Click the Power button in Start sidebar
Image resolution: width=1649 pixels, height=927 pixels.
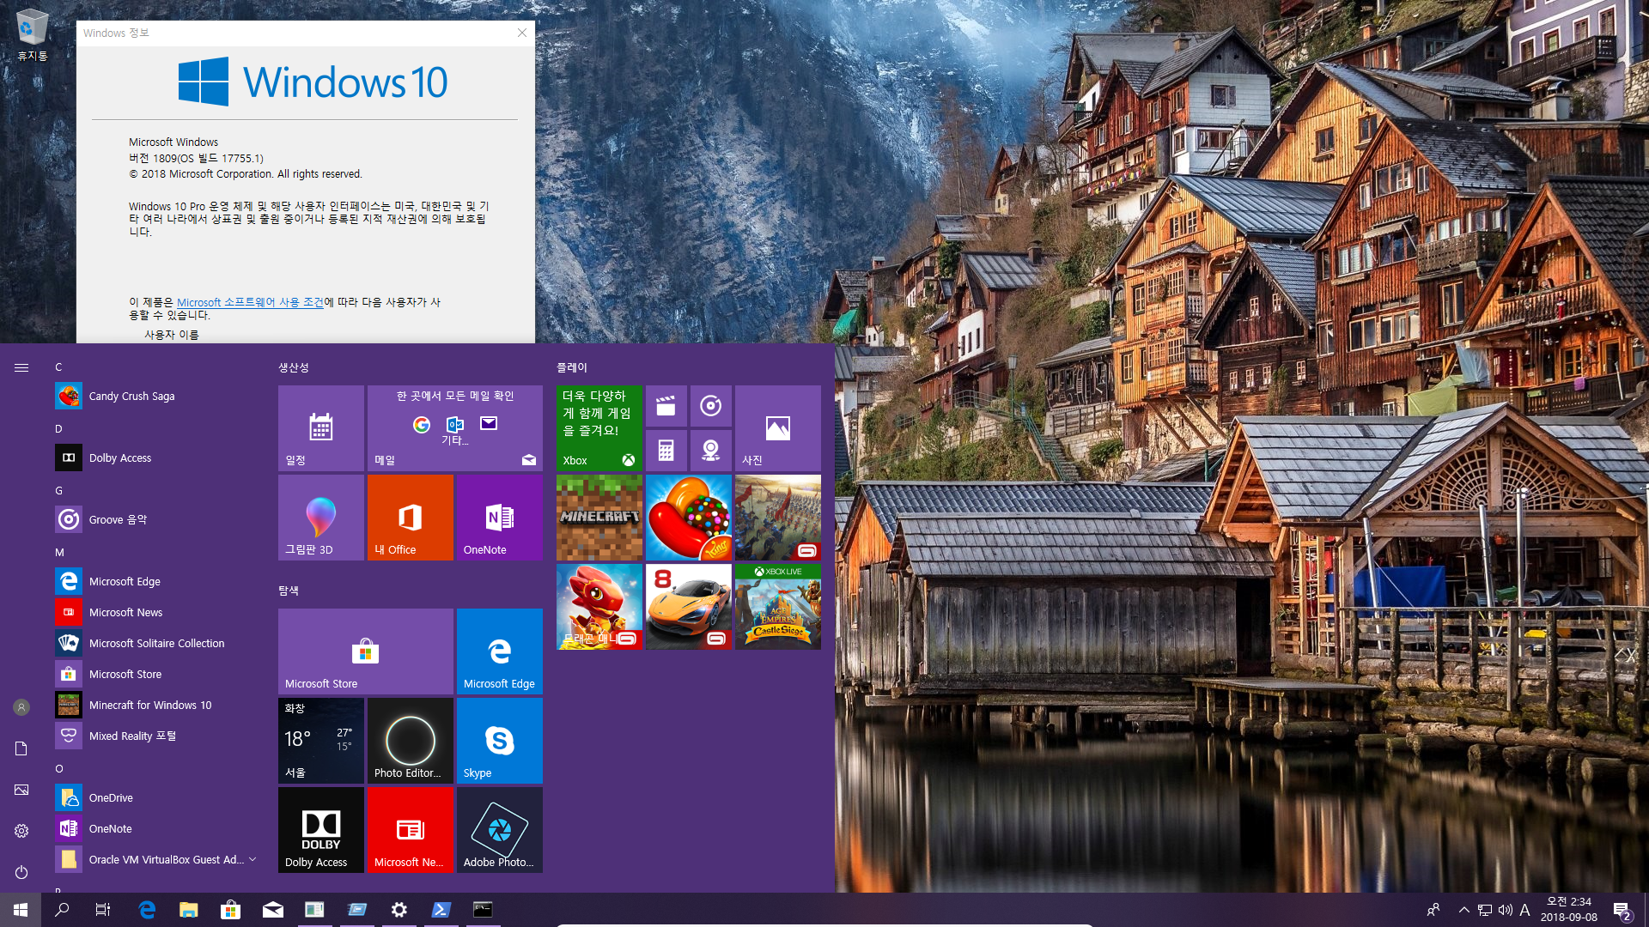pyautogui.click(x=21, y=872)
